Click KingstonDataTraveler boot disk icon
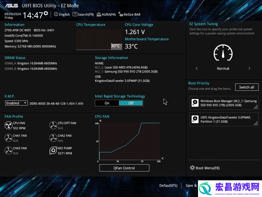The image size is (262, 197). pyautogui.click(x=195, y=119)
